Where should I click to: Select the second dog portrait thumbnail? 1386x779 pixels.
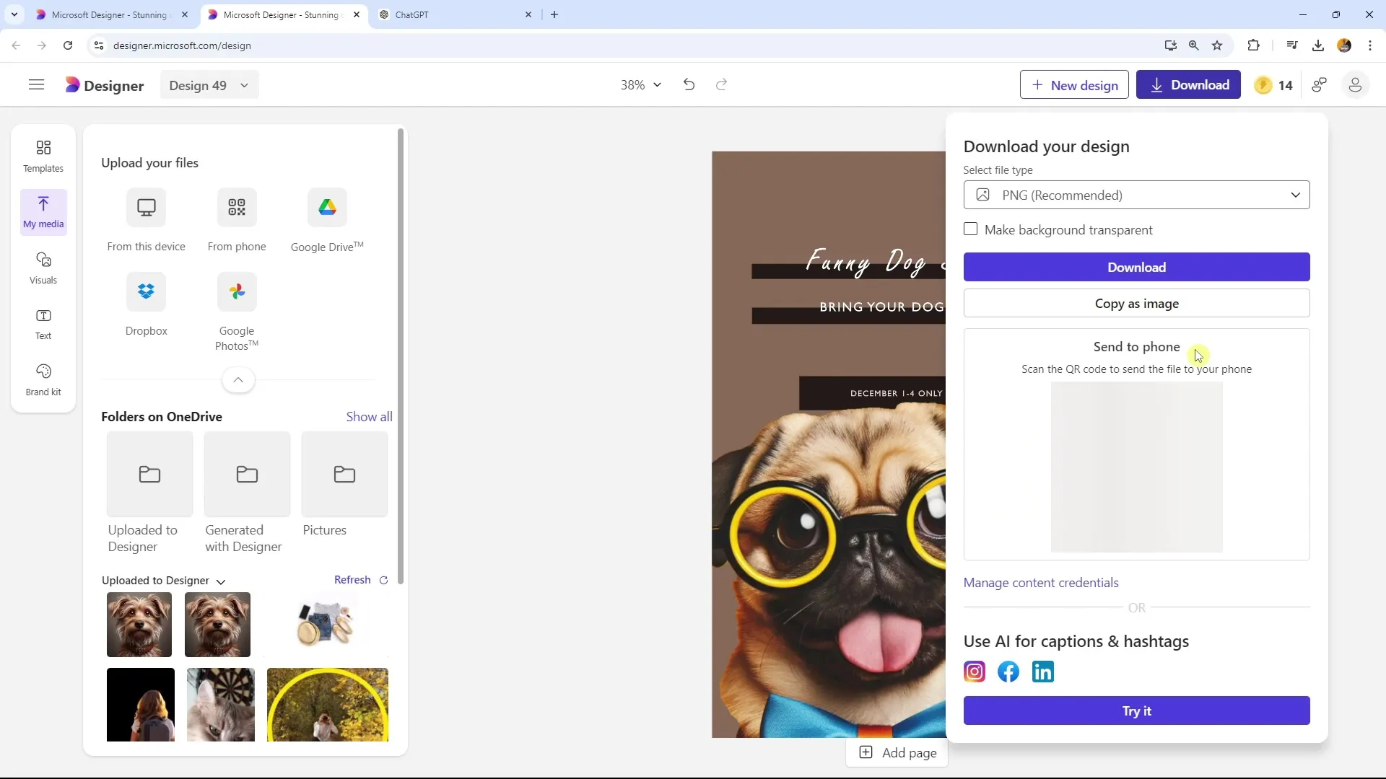pyautogui.click(x=217, y=625)
